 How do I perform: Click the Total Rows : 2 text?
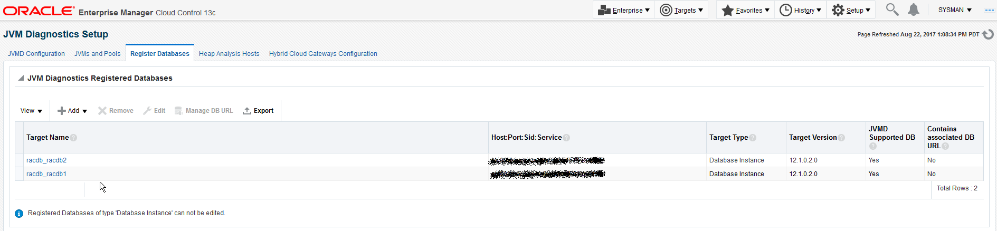point(957,188)
